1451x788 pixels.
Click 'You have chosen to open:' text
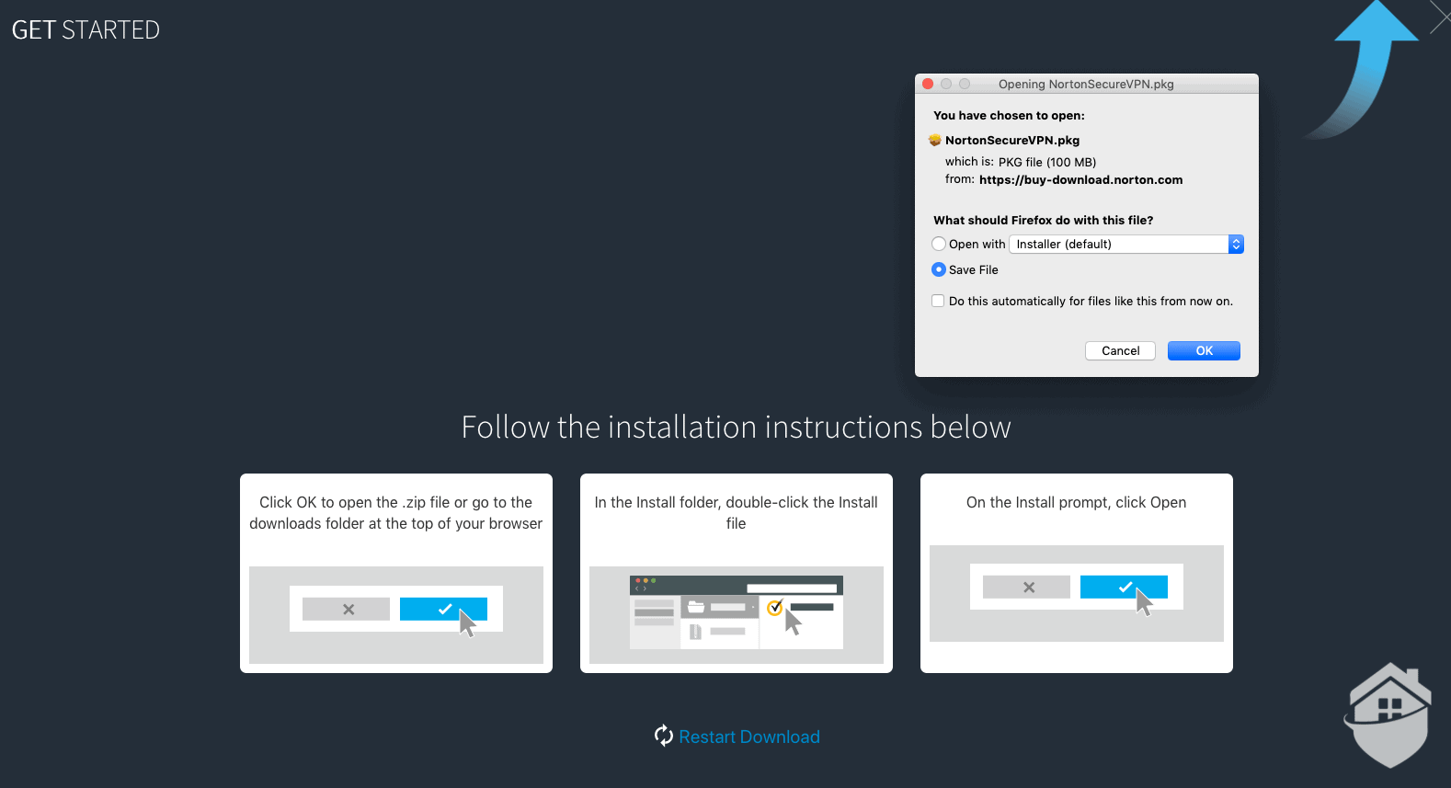click(1010, 115)
